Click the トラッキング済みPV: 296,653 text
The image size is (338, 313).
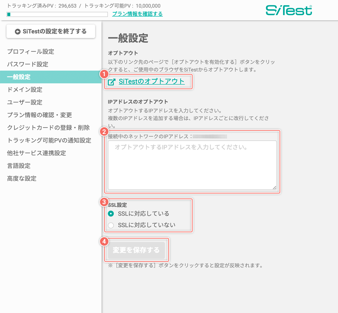coord(42,6)
